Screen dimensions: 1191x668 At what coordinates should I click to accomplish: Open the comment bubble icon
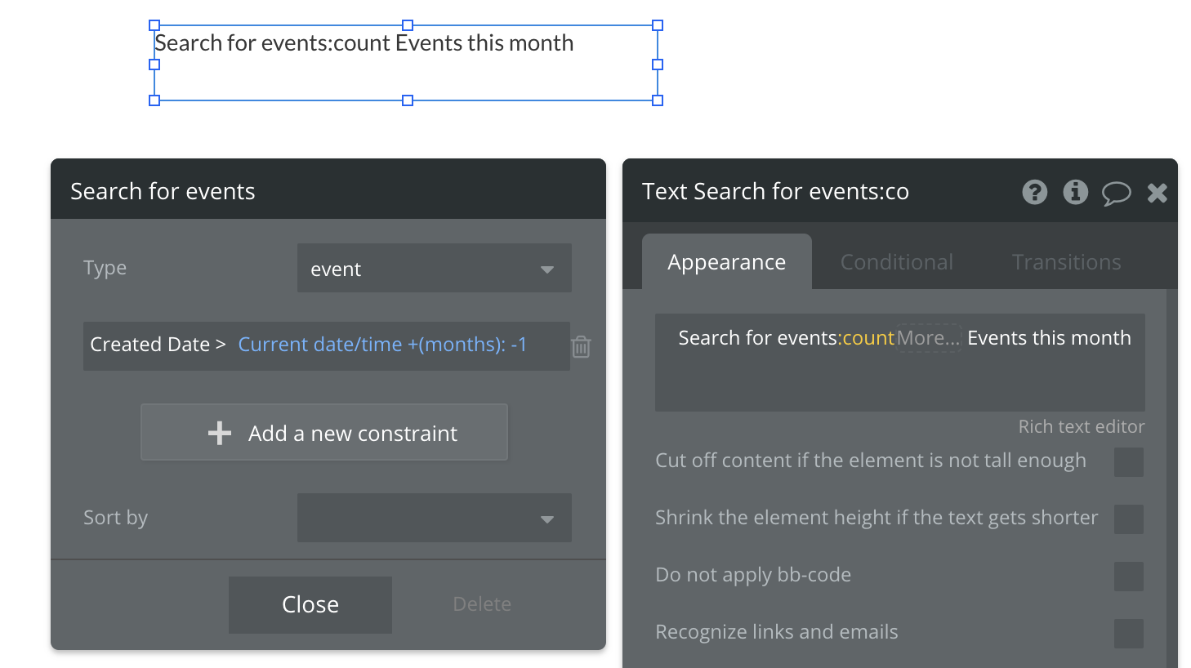[x=1116, y=193]
